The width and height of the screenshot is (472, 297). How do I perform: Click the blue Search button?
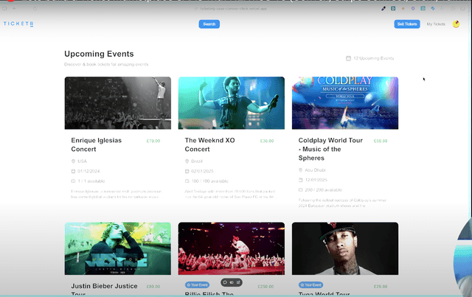click(x=209, y=24)
